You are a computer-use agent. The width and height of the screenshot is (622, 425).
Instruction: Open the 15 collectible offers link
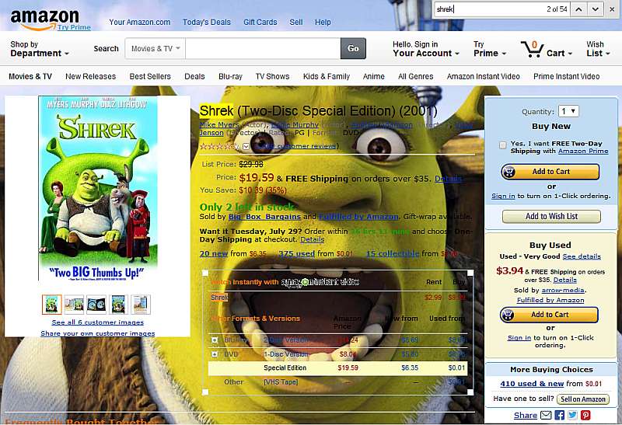coord(393,253)
